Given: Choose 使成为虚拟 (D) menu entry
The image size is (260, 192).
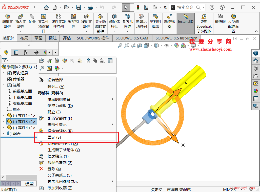Looking at the screenshot, I should pos(76,106).
